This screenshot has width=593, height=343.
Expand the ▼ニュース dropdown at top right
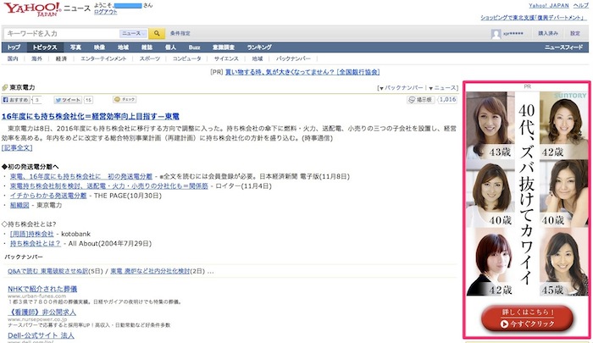point(442,88)
